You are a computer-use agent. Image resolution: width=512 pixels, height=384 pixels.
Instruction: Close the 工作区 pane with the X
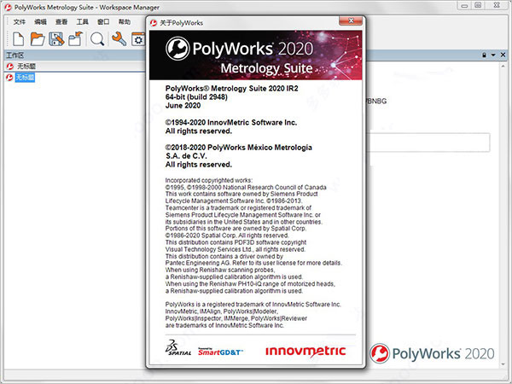pyautogui.click(x=503, y=55)
